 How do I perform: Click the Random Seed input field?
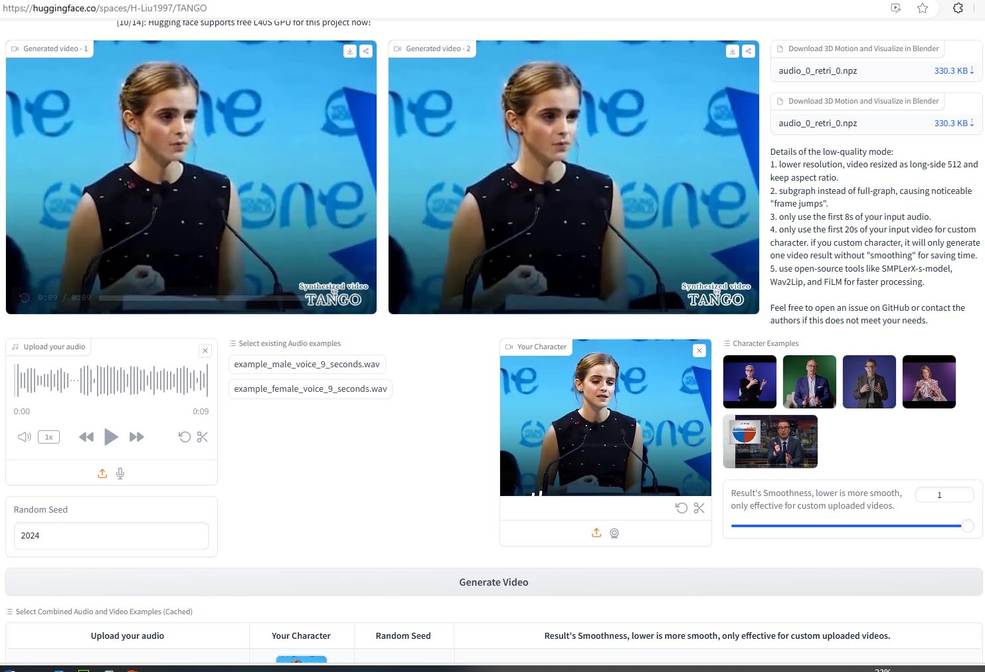click(111, 535)
